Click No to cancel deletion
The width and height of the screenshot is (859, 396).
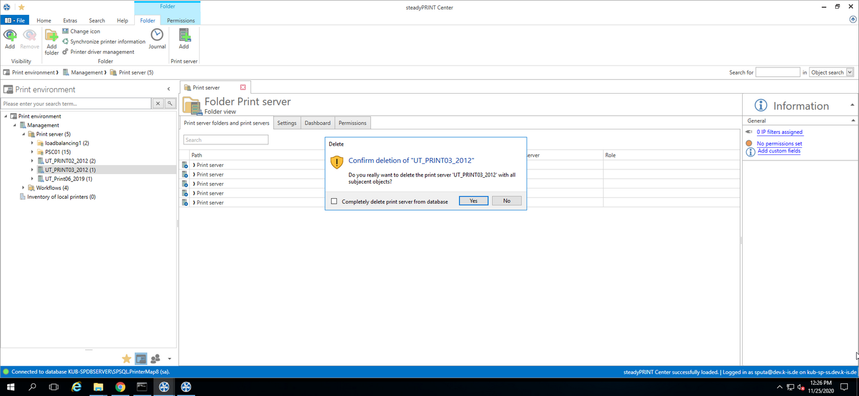point(506,201)
